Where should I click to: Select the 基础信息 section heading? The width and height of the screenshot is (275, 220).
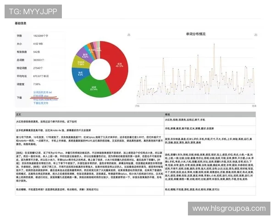point(21,23)
